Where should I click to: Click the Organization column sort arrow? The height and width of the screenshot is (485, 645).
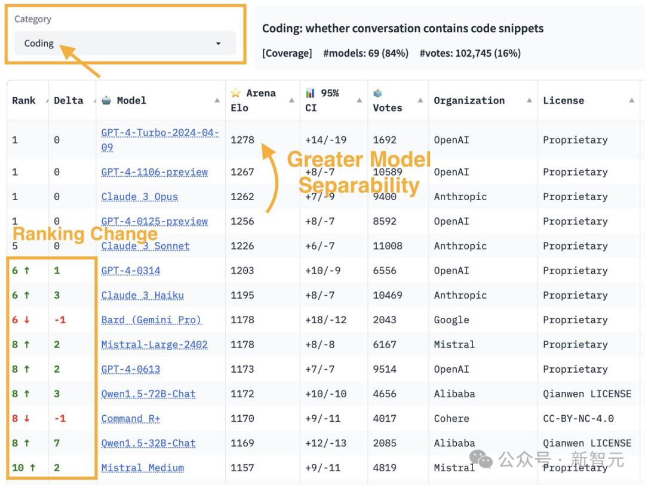[x=529, y=100]
